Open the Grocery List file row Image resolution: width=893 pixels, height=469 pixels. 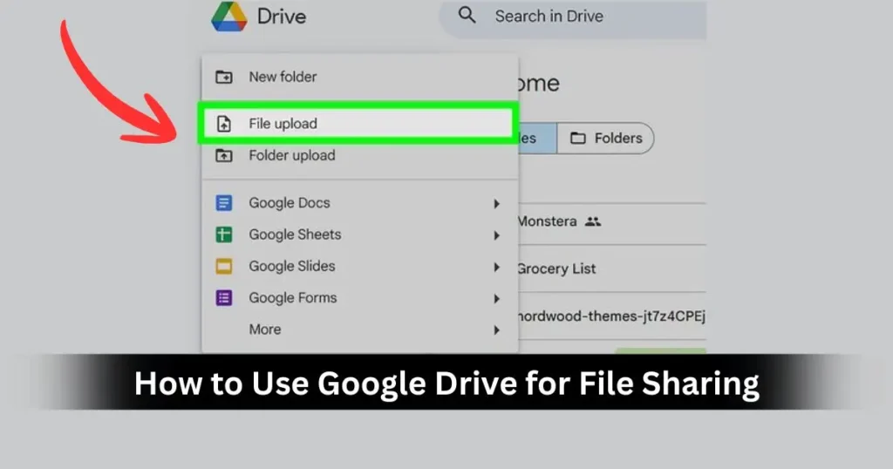(x=612, y=268)
